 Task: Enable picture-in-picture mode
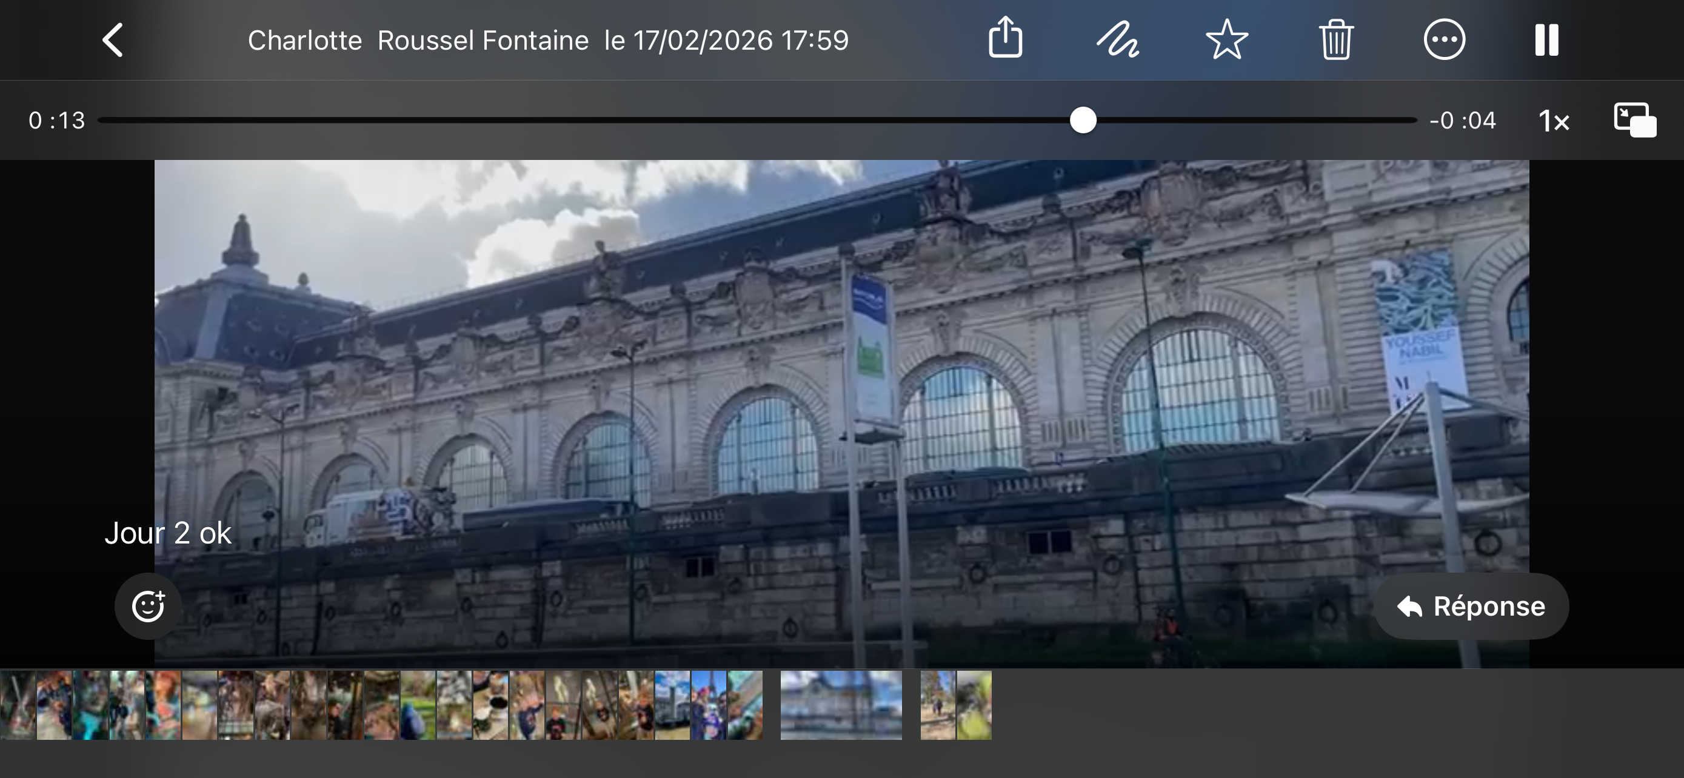point(1634,120)
